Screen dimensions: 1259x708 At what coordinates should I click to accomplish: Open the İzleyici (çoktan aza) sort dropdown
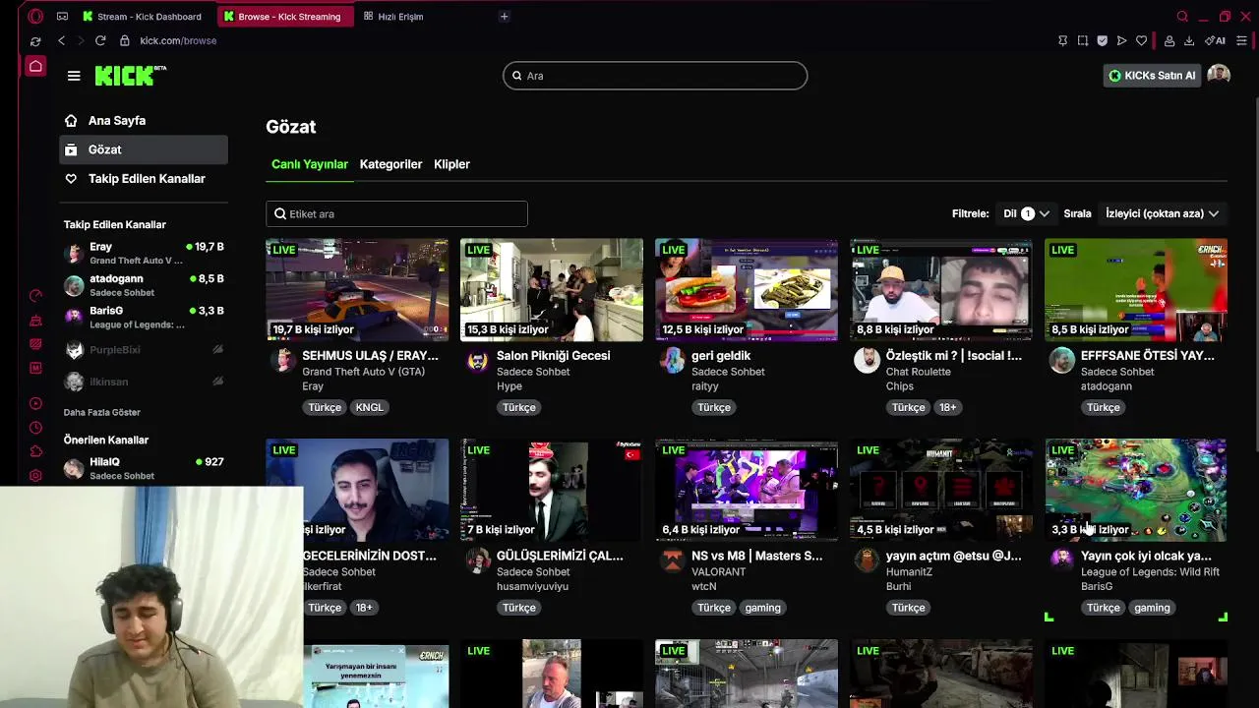(x=1162, y=213)
